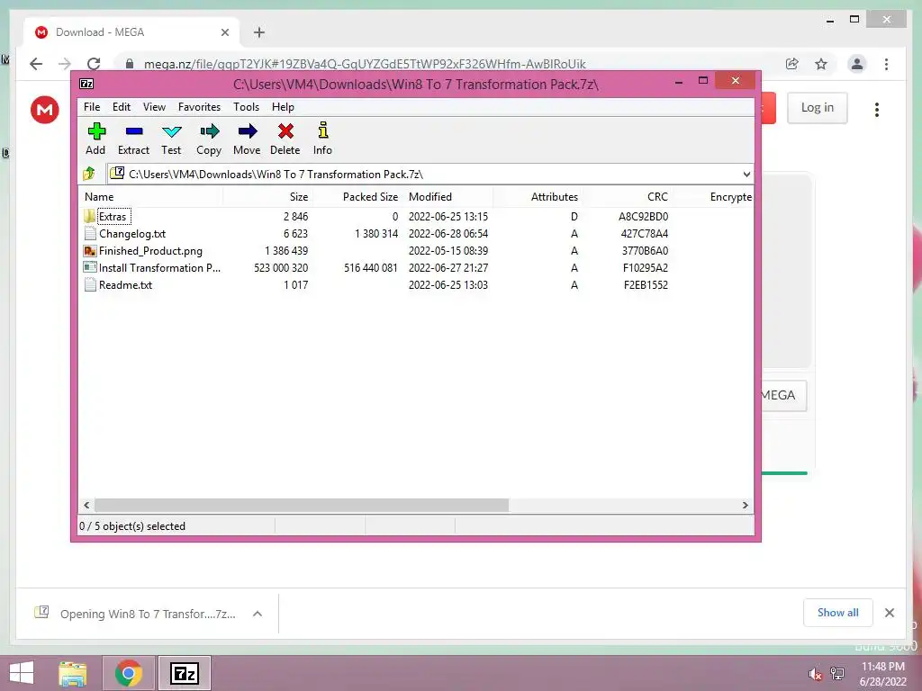Select the Extras folder icon

click(x=89, y=216)
